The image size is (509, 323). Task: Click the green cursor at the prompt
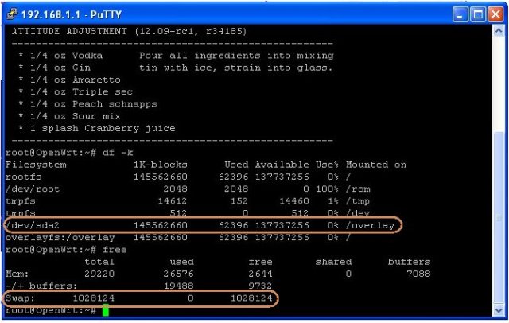tap(105, 310)
